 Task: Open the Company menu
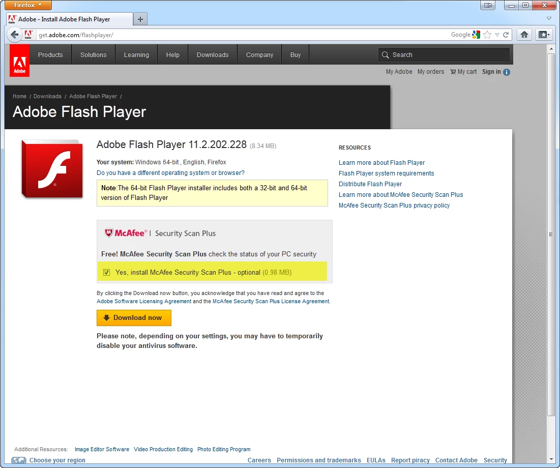259,54
